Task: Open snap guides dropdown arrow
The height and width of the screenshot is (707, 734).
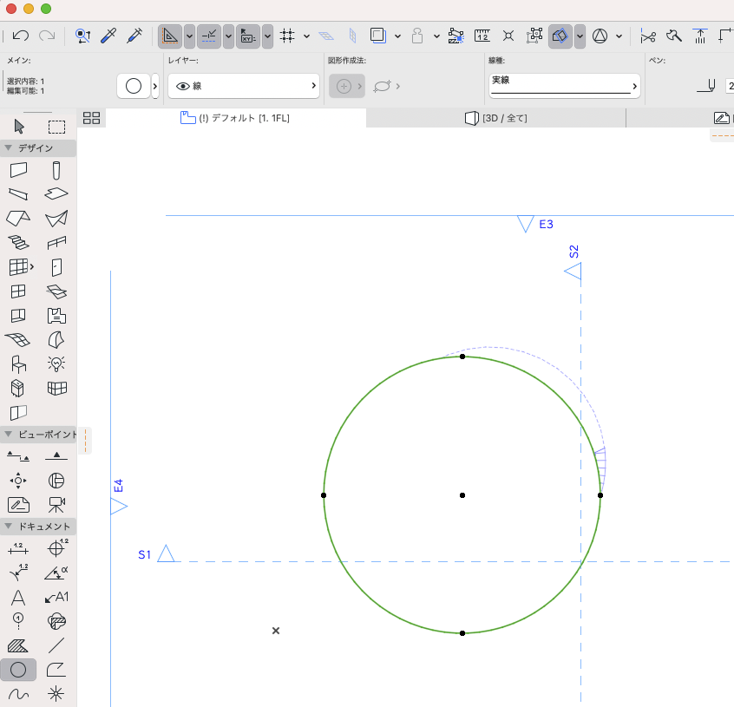Action: point(228,36)
